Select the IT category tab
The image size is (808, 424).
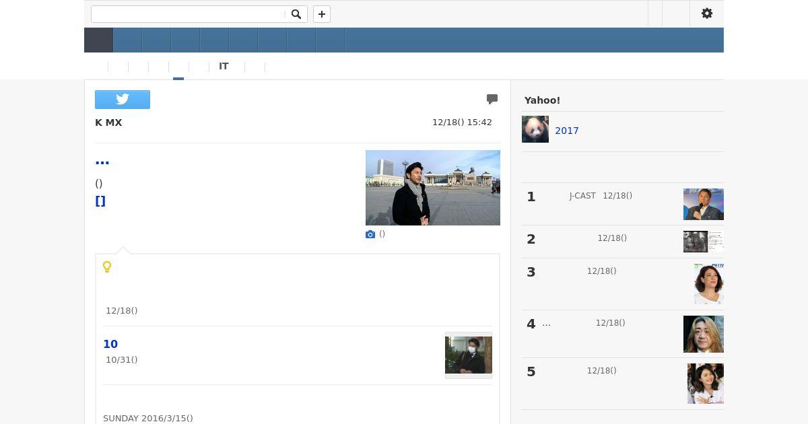click(x=224, y=67)
